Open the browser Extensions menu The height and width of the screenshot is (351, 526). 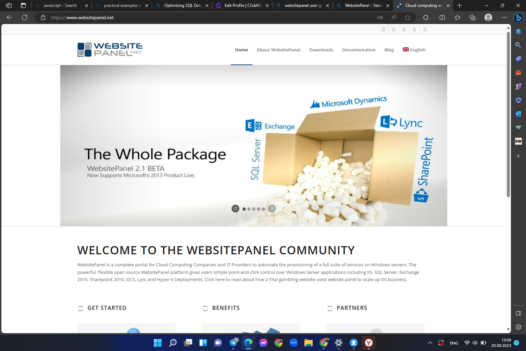(x=426, y=17)
